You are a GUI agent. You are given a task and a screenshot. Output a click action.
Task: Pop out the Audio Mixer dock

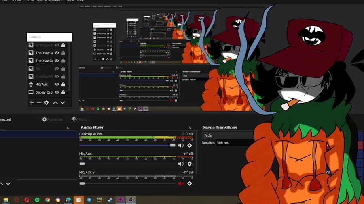point(190,128)
